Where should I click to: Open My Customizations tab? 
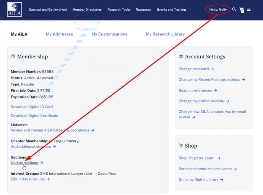[109, 34]
